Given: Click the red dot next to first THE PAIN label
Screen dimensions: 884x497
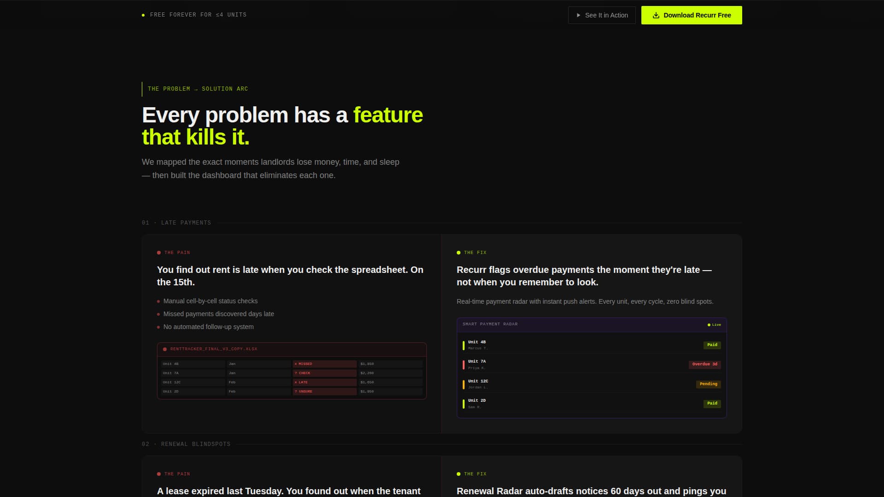Looking at the screenshot, I should (x=159, y=253).
